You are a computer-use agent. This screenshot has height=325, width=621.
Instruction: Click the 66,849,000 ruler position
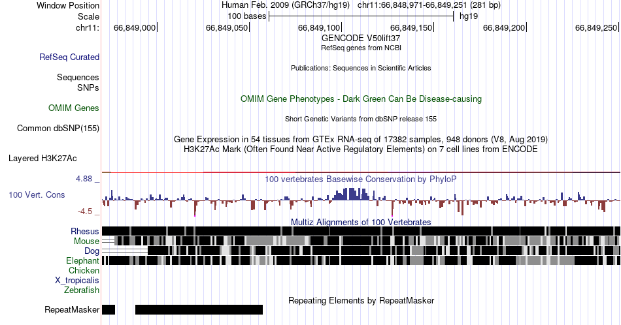pos(135,27)
